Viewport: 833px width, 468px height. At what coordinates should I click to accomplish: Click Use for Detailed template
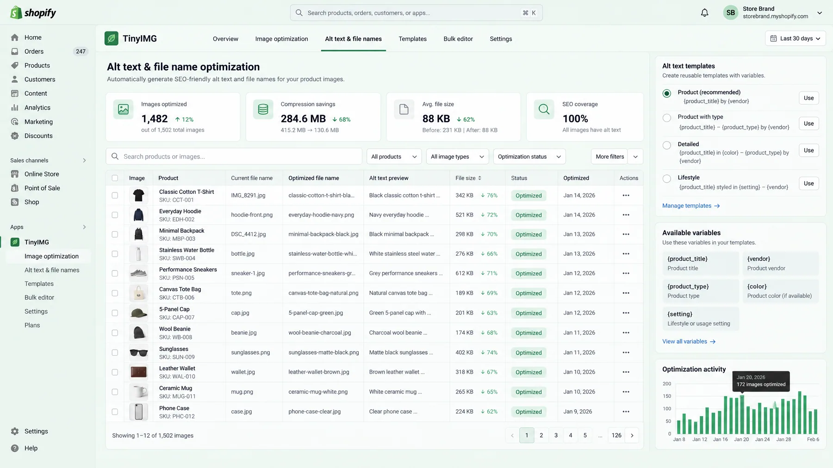point(808,150)
